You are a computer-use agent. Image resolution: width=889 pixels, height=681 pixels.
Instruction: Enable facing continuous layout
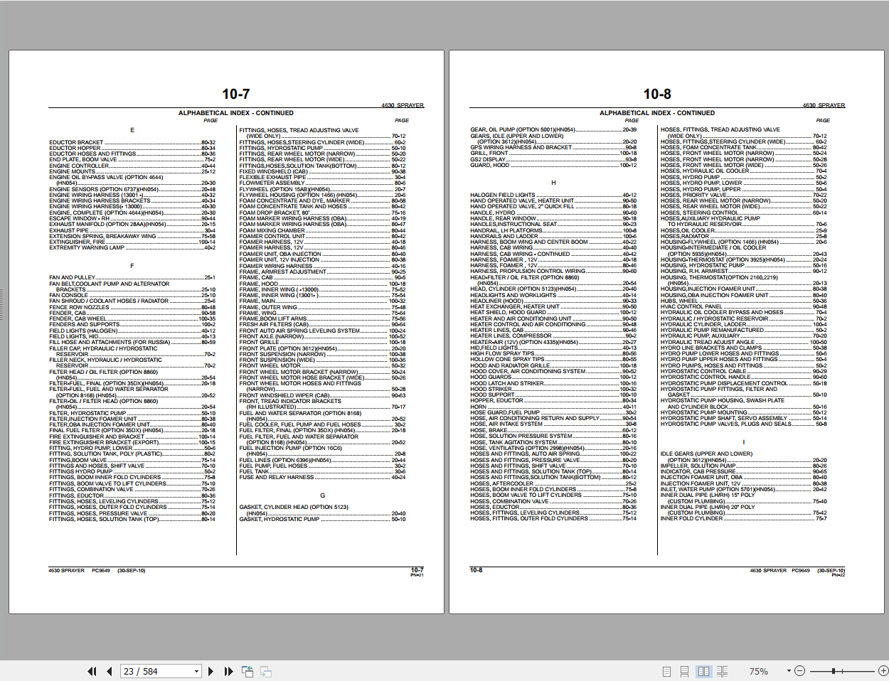[722, 670]
